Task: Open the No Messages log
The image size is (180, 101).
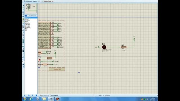Action: [44, 95]
